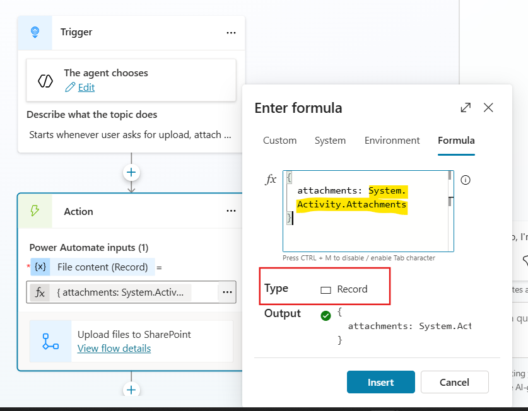528x411 pixels.
Task: Click the green output validation checkmark
Action: (326, 315)
